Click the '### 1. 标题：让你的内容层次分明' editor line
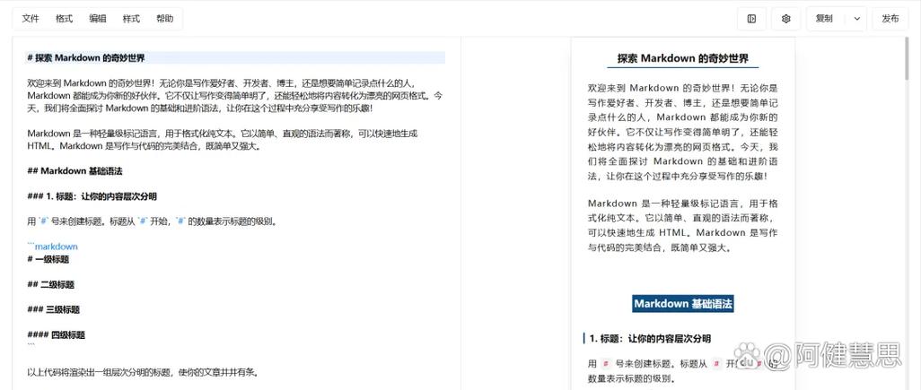 92,196
